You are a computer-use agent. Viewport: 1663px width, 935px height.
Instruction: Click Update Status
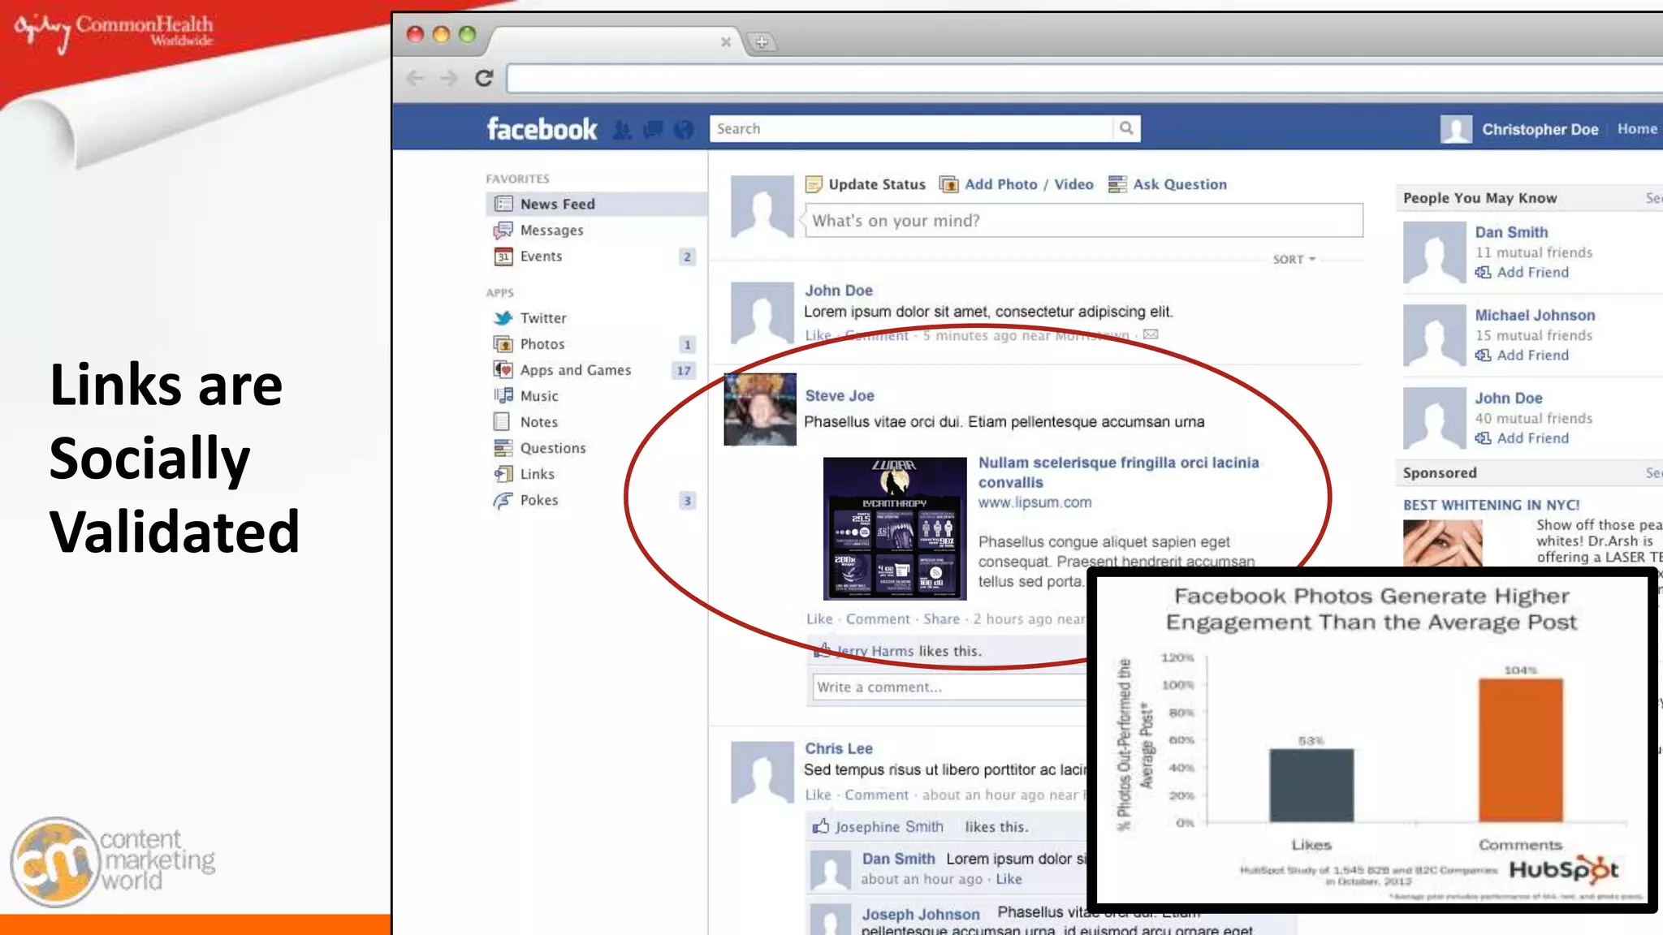point(866,184)
